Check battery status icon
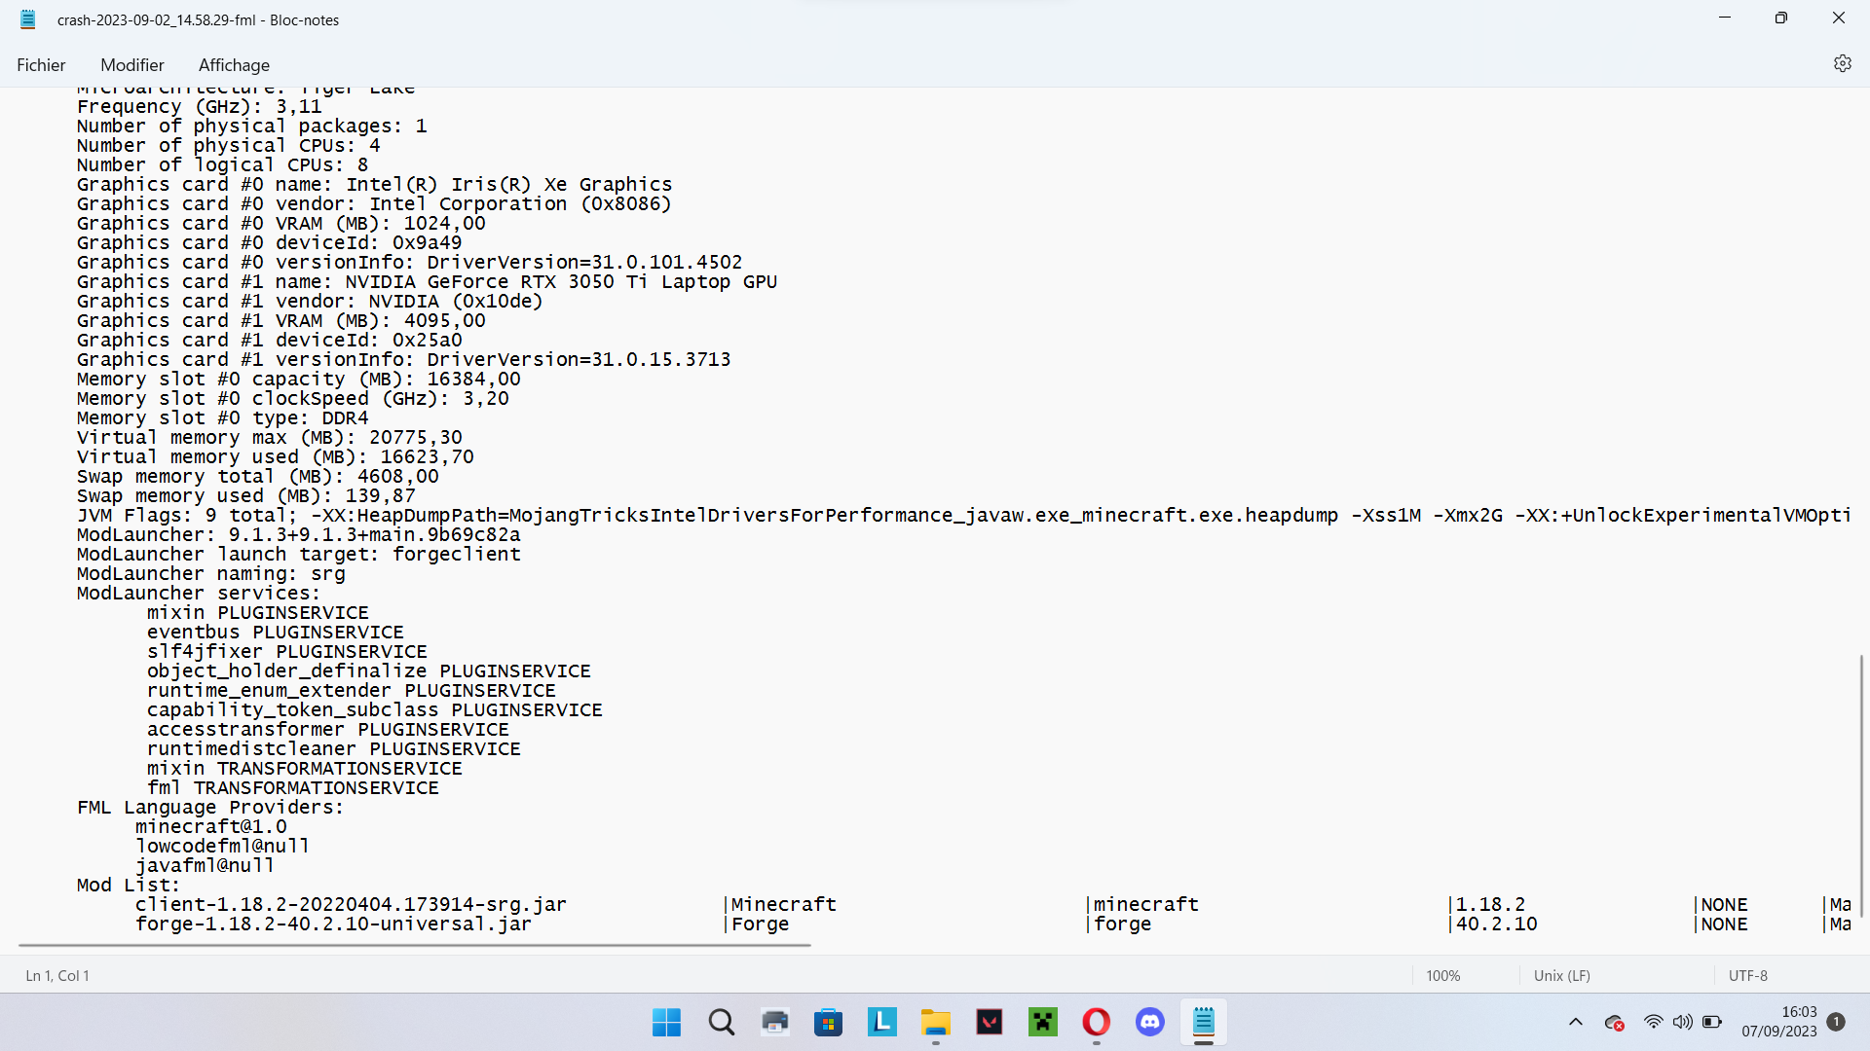The height and width of the screenshot is (1051, 1870). [1712, 1022]
